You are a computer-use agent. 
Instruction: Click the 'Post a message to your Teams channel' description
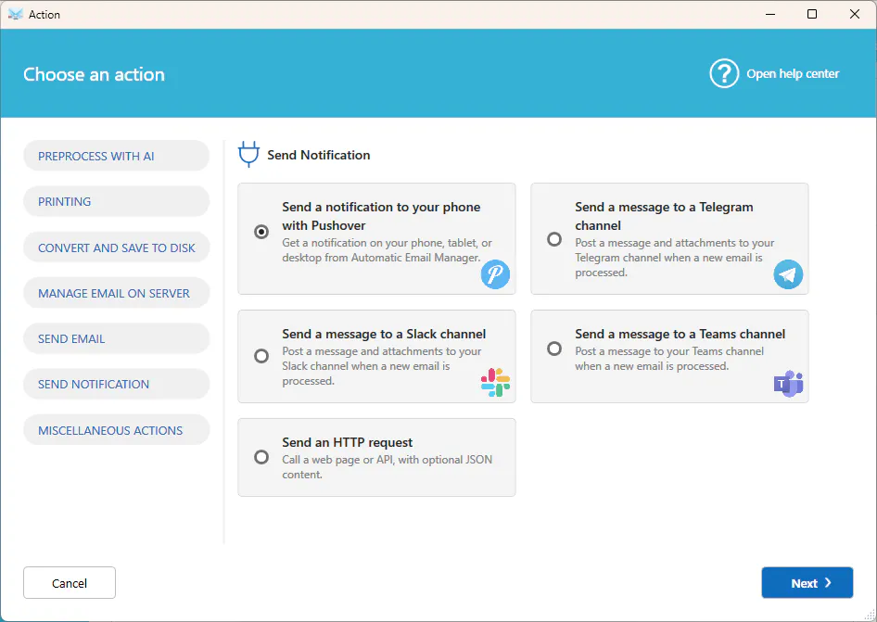pyautogui.click(x=669, y=359)
